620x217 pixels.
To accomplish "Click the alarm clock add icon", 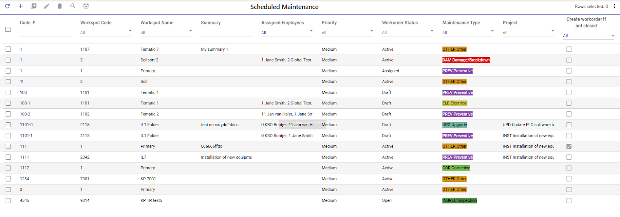I will (86, 6).
